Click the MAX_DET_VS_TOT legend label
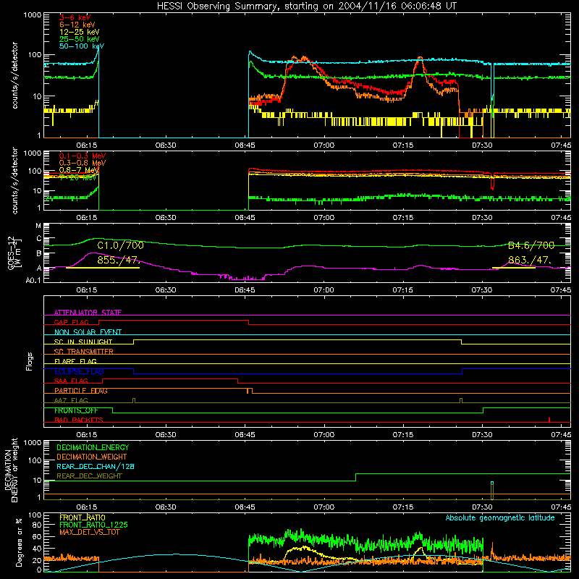This screenshot has height=579, width=579. pyautogui.click(x=89, y=532)
